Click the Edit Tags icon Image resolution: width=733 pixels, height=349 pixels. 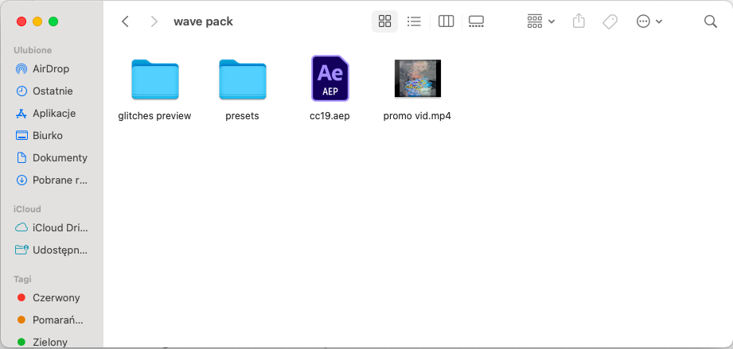[610, 21]
